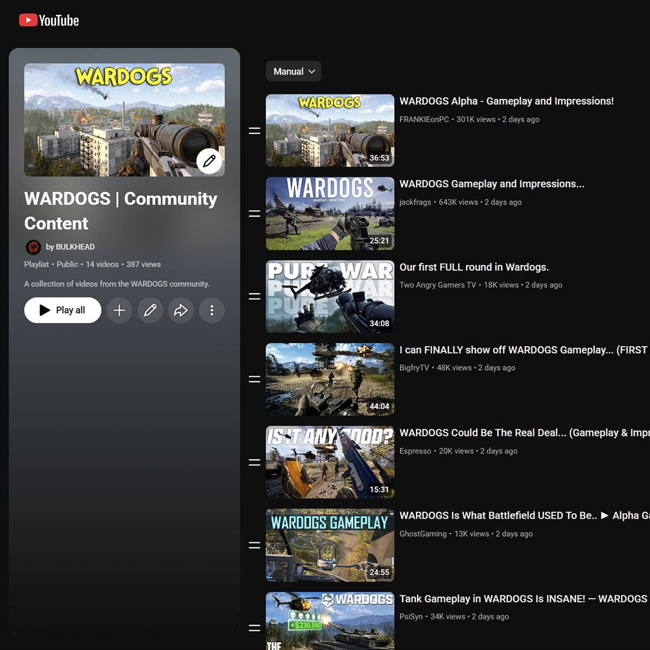This screenshot has width=650, height=650.
Task: Open the BULKHEAD channel link
Action: click(70, 247)
